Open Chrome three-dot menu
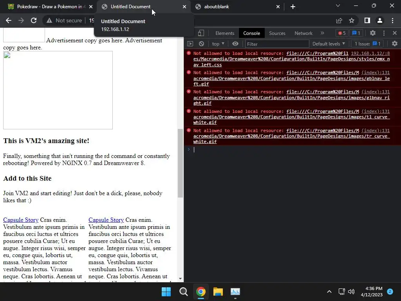 pyautogui.click(x=392, y=20)
